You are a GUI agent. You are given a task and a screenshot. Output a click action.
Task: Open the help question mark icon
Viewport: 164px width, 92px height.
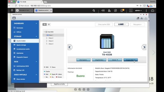pyautogui.click(x=146, y=18)
